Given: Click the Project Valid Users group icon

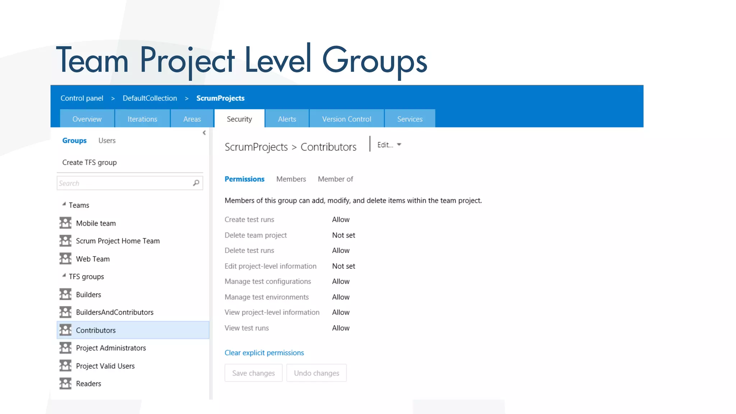Looking at the screenshot, I should [65, 366].
